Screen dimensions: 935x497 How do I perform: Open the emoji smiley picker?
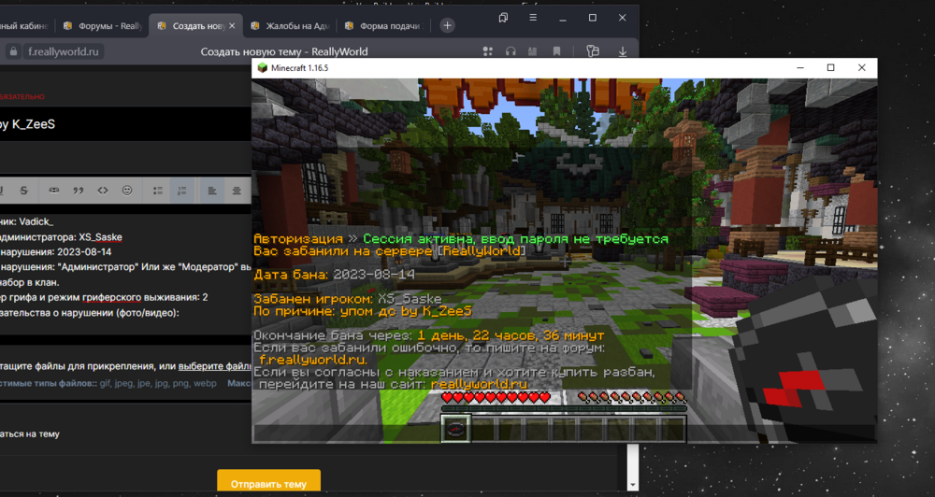[127, 191]
